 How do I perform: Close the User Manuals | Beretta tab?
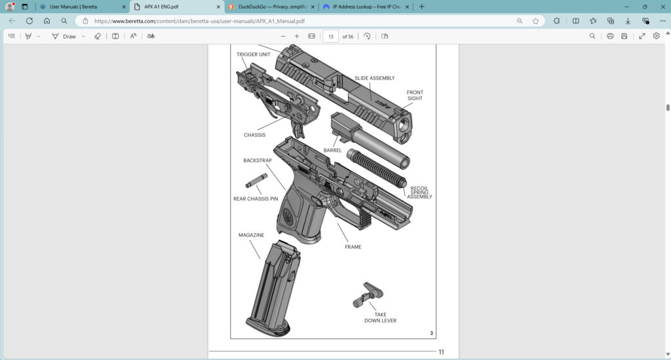tap(124, 7)
